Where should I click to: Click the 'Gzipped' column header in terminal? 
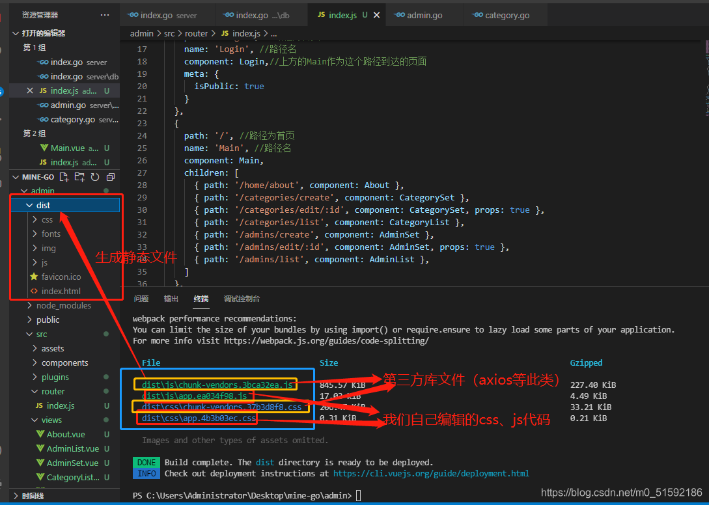coord(586,362)
